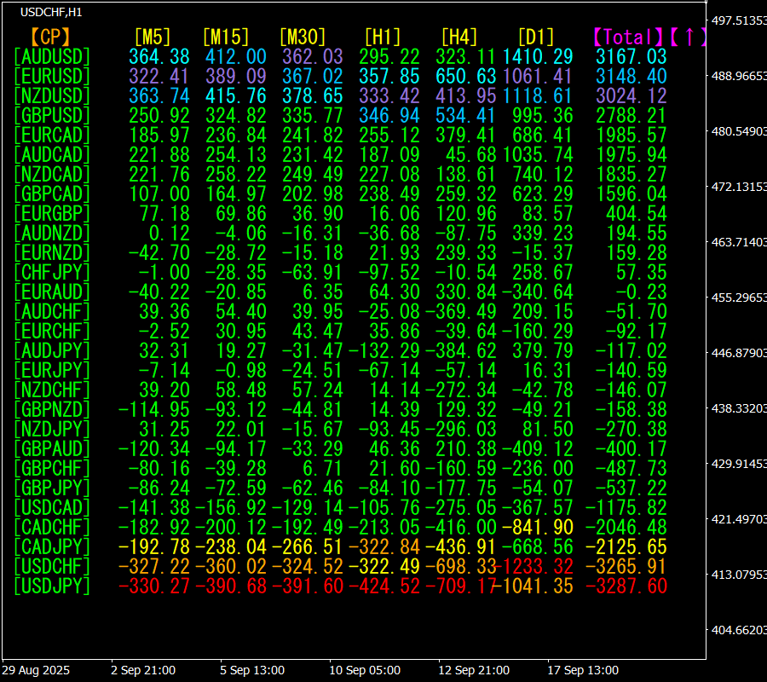The height and width of the screenshot is (682, 767).
Task: Select the USDCHF,H1 chart title
Action: click(51, 12)
